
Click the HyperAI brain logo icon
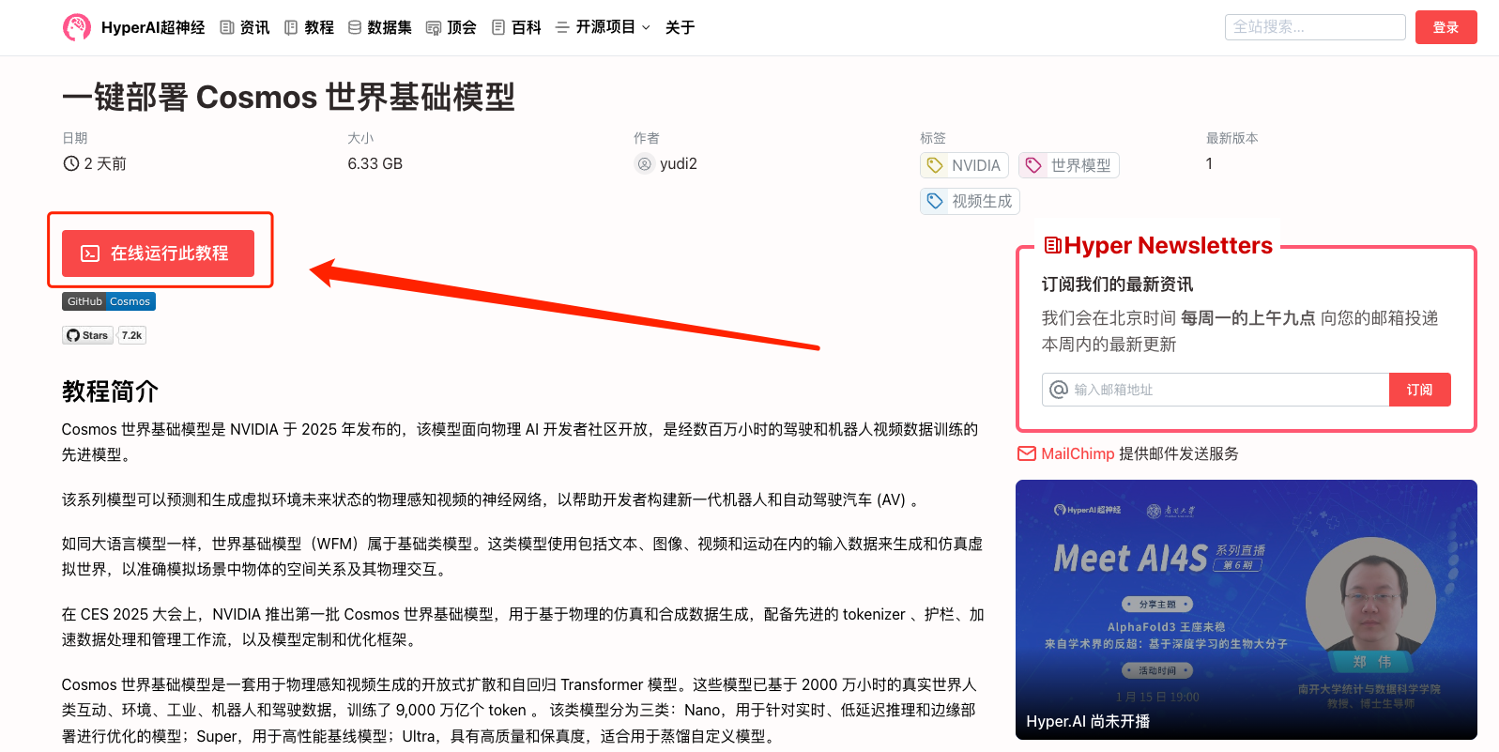(77, 27)
